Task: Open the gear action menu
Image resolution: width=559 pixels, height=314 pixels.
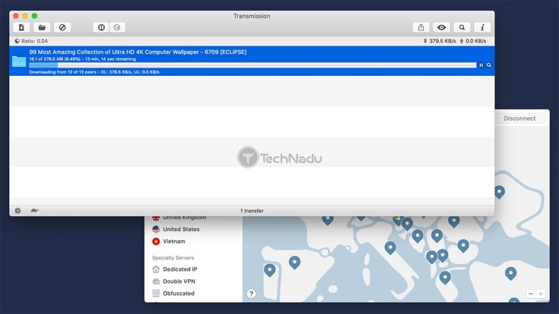Action: [17, 211]
